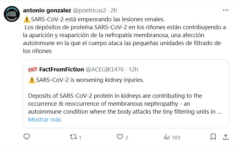The height and width of the screenshot is (146, 235).
Task: Like the tweet with the heart icon
Action: click(x=120, y=137)
